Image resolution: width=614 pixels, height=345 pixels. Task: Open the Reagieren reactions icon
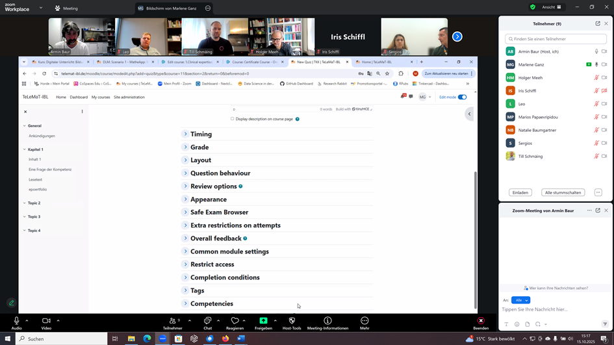click(235, 321)
